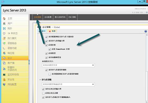Image resolution: width=148 pixels, height=103 pixels.
Task: Open the 启用应用程序和桌面共享 dropdown
Action: (x=68, y=84)
